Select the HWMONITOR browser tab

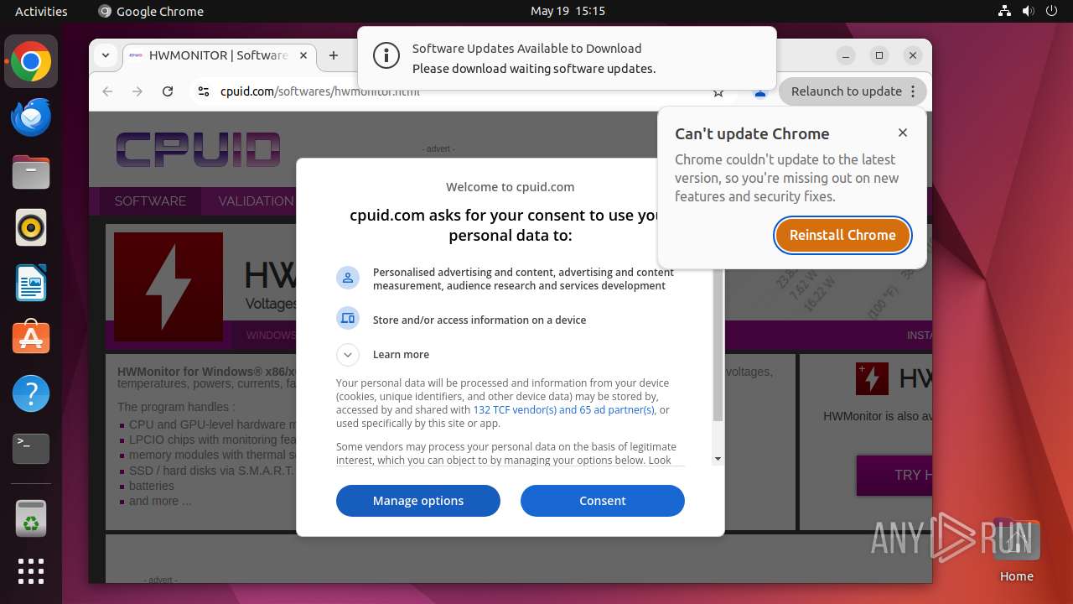pos(220,55)
